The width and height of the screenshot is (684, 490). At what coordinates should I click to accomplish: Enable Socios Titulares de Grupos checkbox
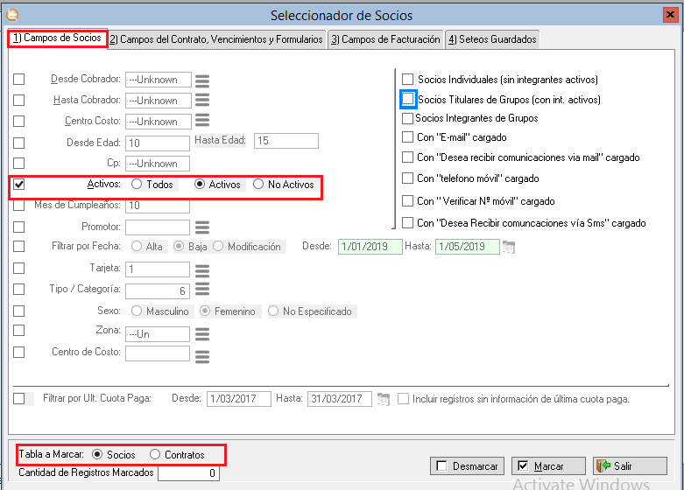[408, 99]
